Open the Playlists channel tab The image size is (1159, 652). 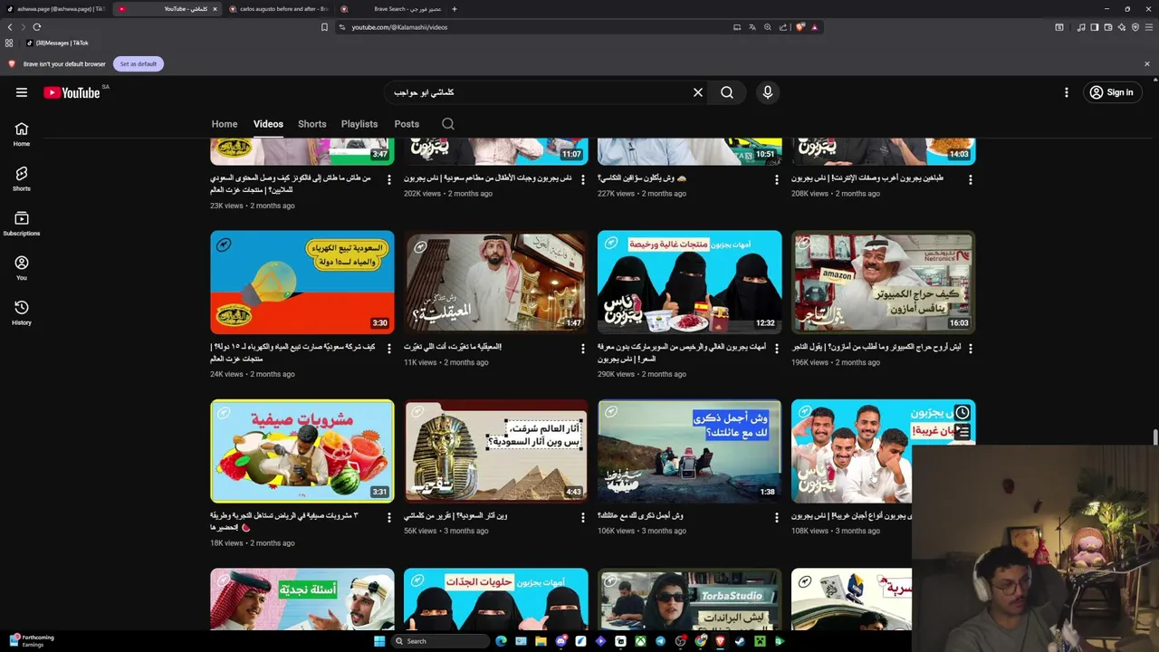[x=359, y=124]
